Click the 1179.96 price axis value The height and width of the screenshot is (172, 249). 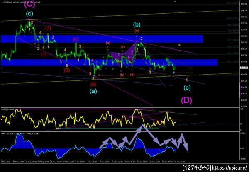(243, 62)
